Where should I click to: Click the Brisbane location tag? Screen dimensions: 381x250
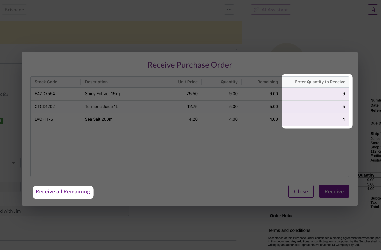click(x=14, y=10)
